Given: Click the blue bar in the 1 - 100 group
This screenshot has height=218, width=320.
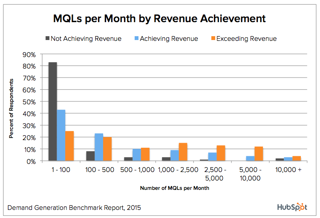Looking at the screenshot, I should pos(61,135).
